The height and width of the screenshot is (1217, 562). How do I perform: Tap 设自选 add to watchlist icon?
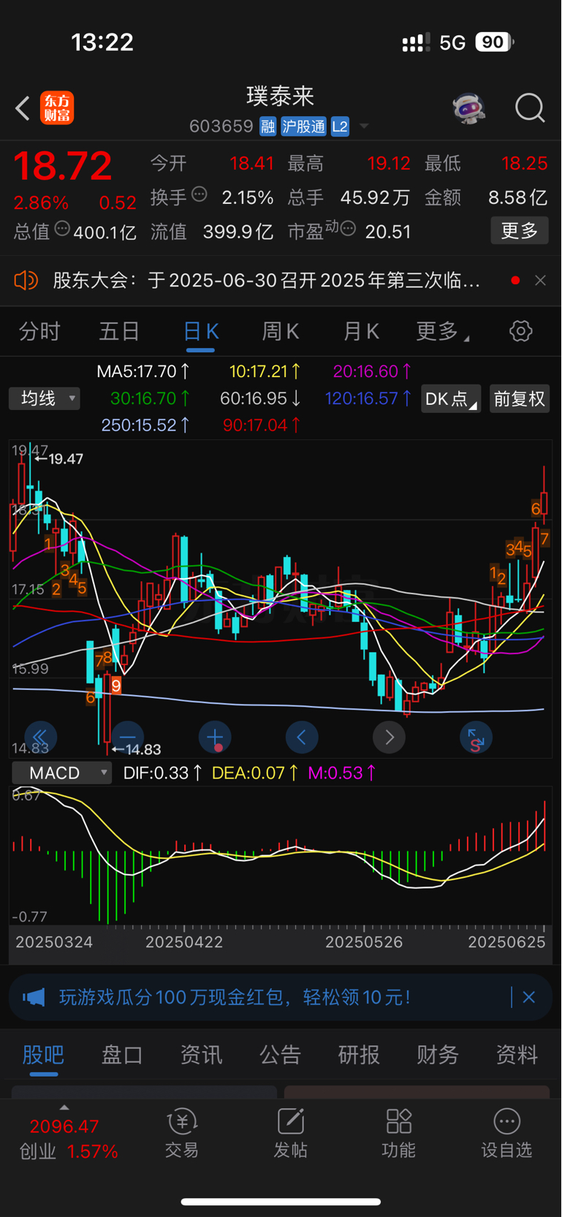506,1134
